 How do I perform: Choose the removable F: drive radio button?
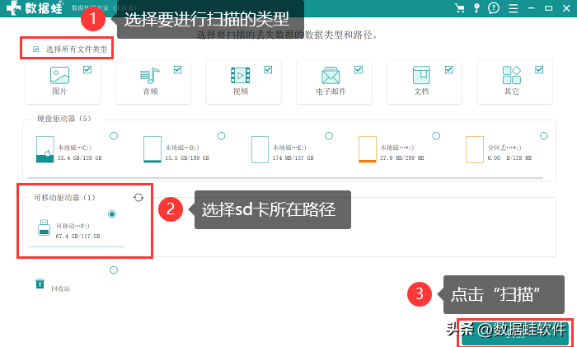pyautogui.click(x=112, y=214)
